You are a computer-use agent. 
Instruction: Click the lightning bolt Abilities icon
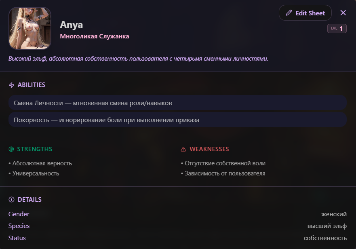tap(11, 85)
